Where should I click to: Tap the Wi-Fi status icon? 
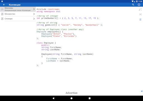click(133, 1)
